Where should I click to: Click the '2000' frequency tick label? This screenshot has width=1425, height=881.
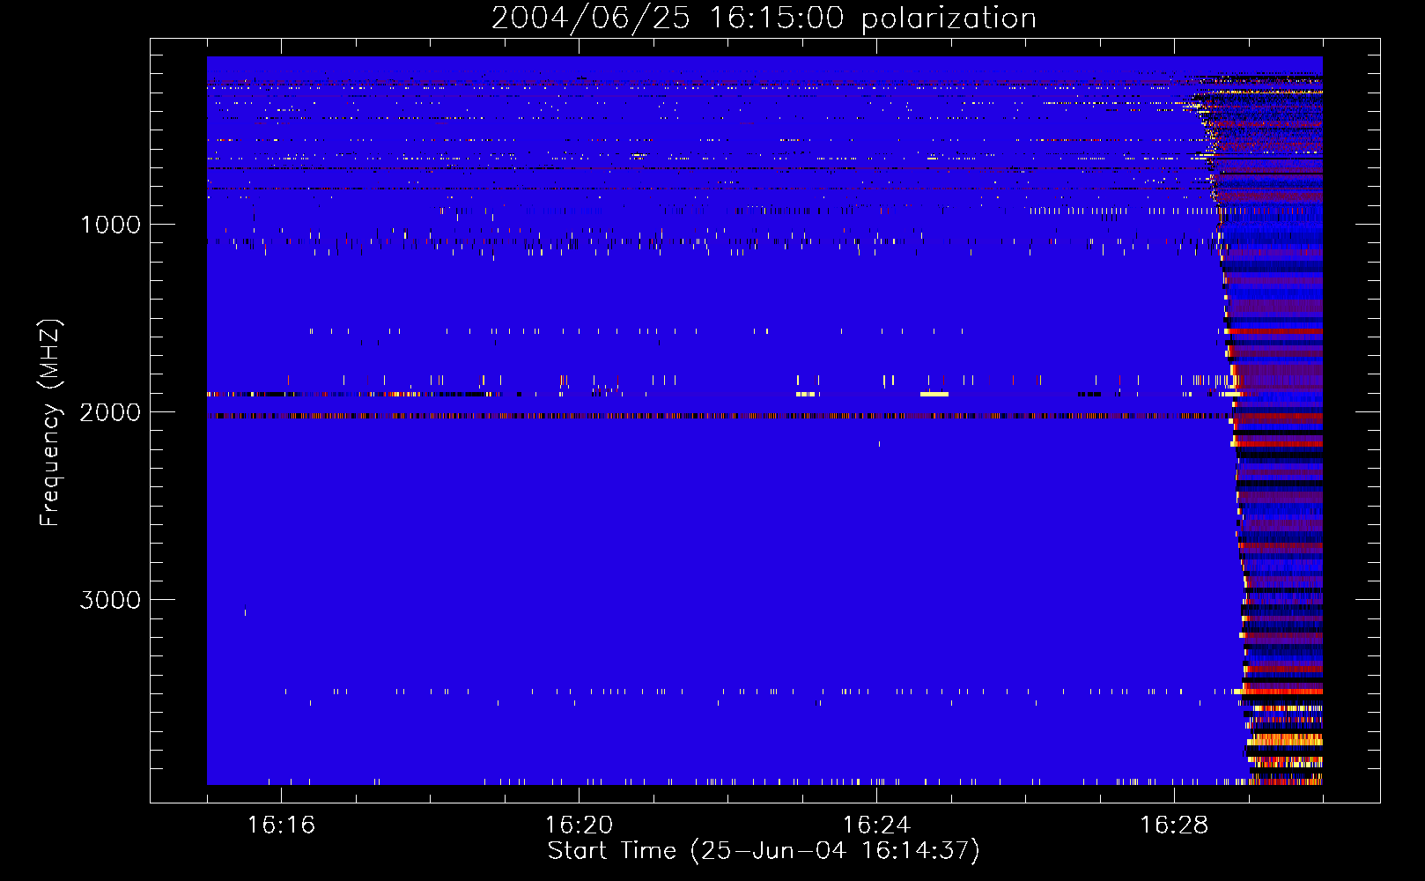111,412
